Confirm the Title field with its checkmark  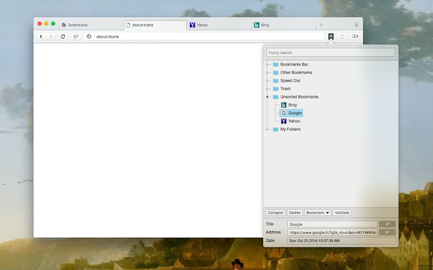point(387,224)
